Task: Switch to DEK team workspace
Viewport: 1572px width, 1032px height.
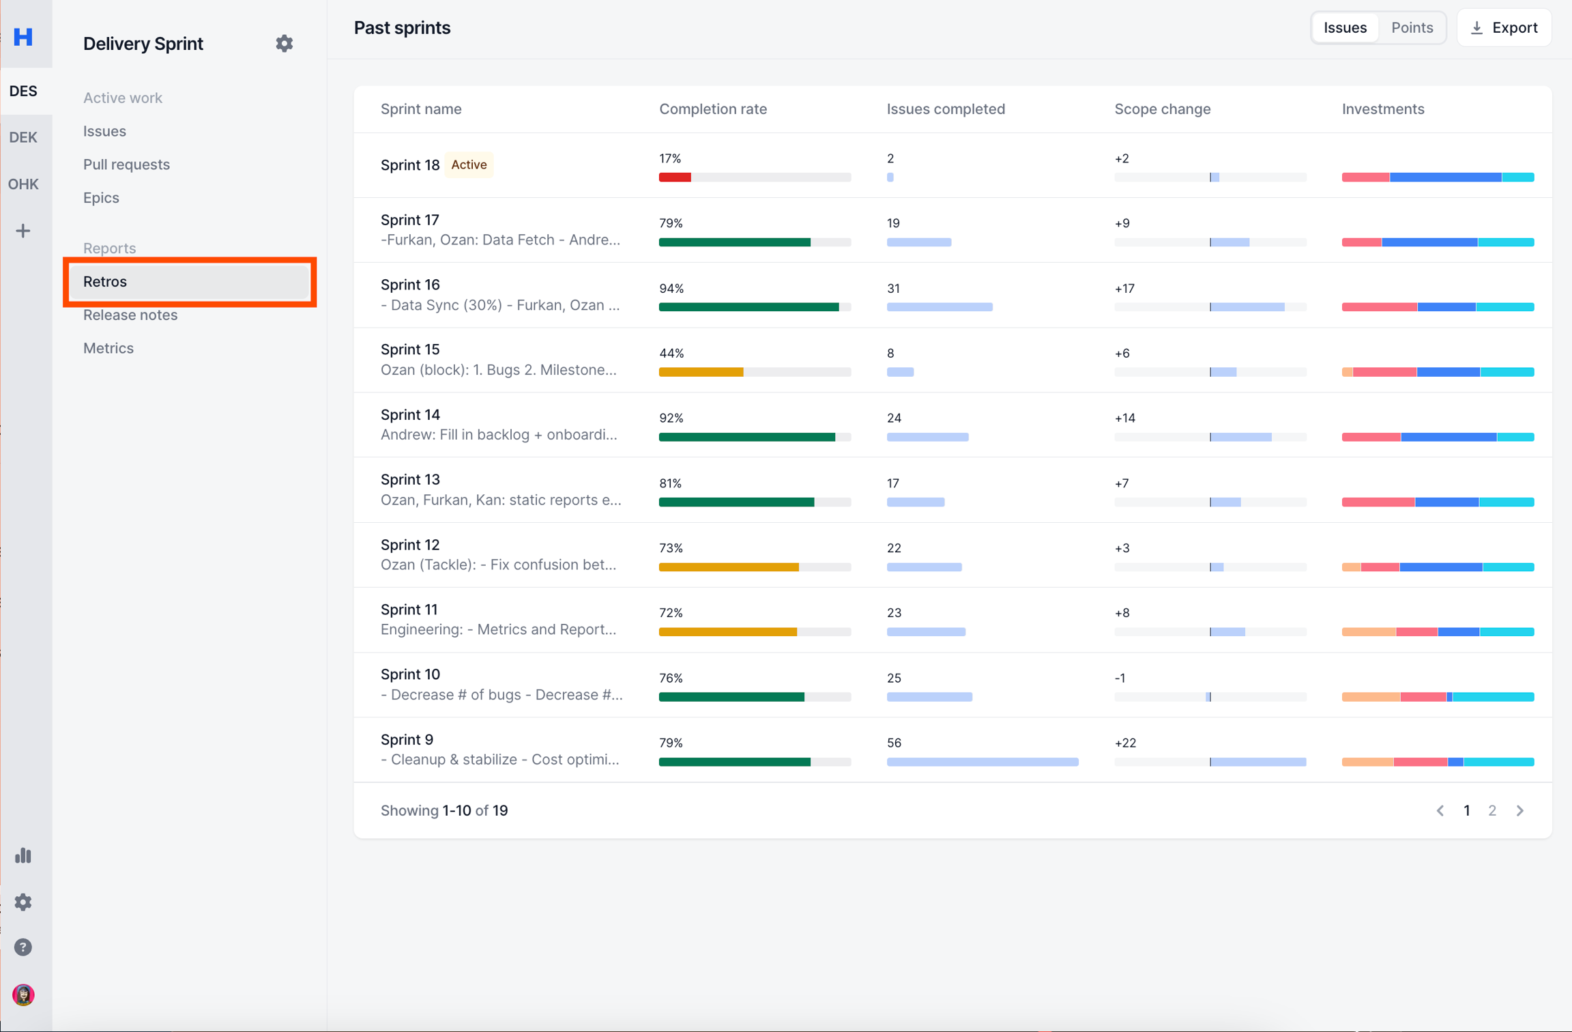Action: (x=23, y=137)
